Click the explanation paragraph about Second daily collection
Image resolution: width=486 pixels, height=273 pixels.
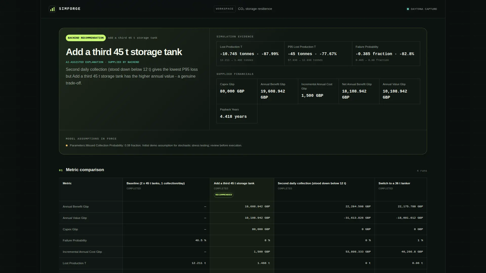pyautogui.click(x=132, y=76)
